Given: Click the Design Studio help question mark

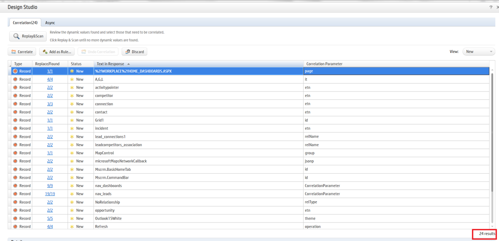Looking at the screenshot, I should click(x=491, y=7).
